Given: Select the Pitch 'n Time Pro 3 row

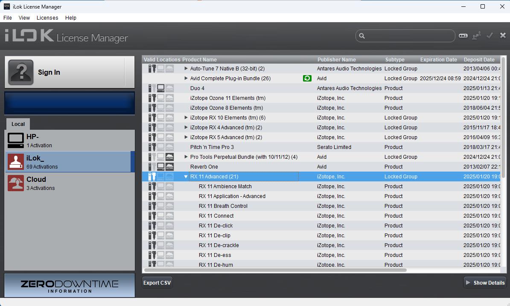Looking at the screenshot, I should pos(321,147).
